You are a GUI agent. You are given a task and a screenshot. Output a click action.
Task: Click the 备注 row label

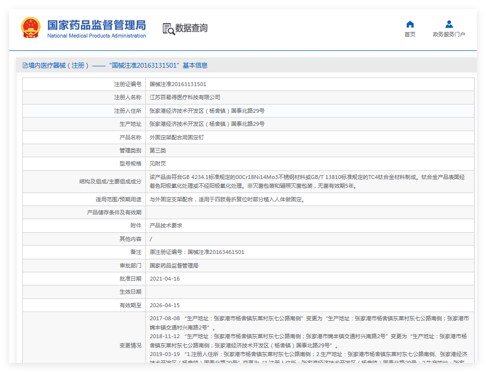[136, 252]
